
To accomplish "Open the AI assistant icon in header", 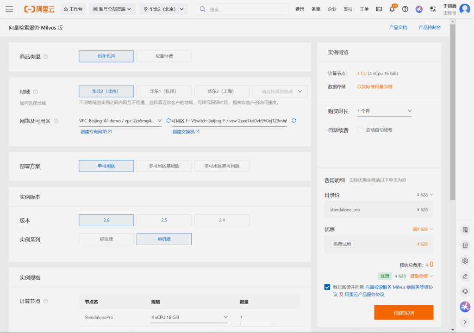I will (419, 9).
